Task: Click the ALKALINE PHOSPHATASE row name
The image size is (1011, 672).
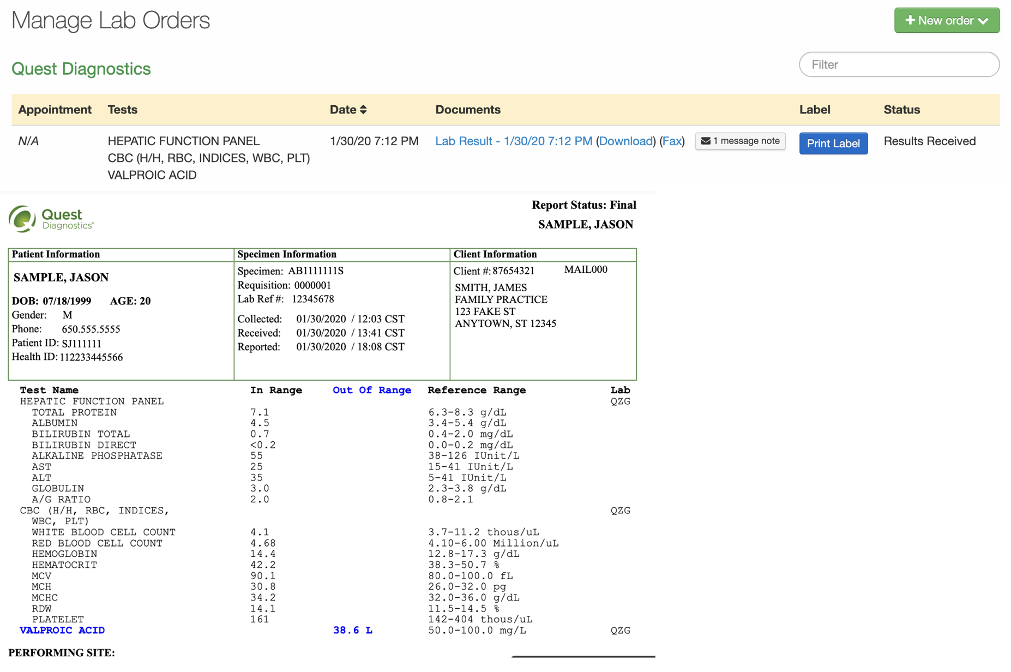Action: (97, 456)
